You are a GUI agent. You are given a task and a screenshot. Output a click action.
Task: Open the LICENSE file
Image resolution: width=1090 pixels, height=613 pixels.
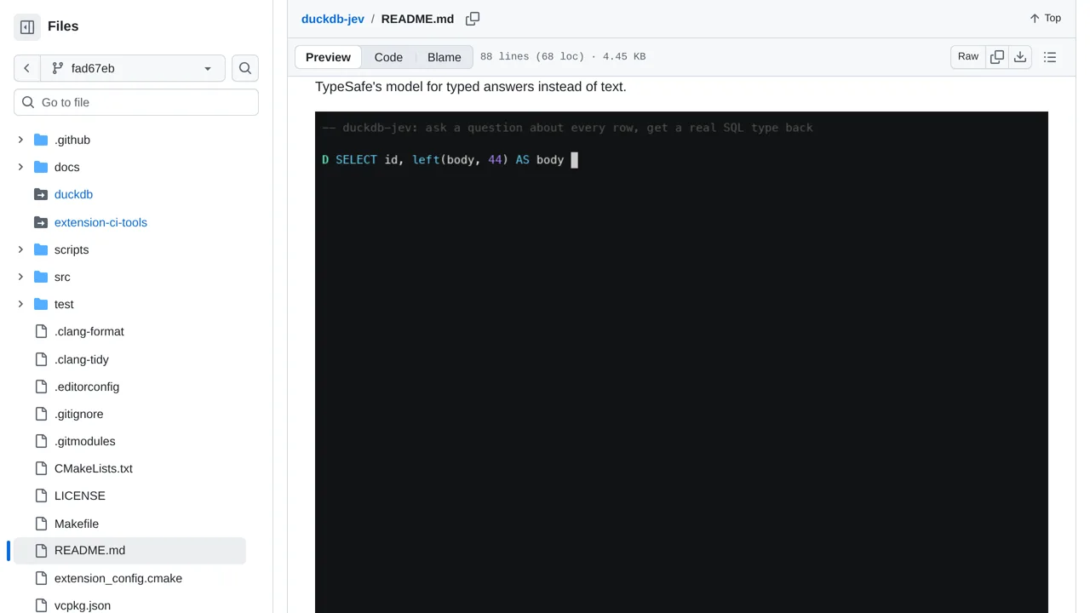click(x=80, y=496)
